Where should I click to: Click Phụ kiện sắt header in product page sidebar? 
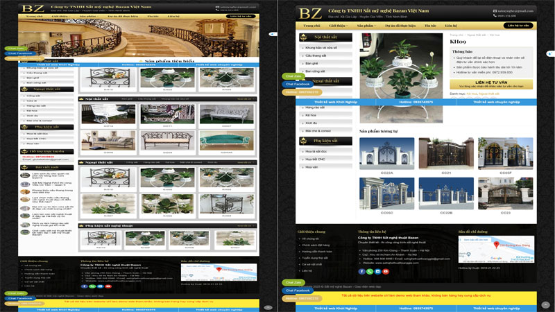click(x=325, y=141)
